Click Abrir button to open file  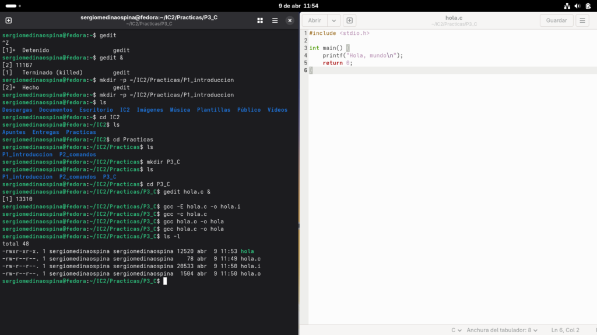pyautogui.click(x=314, y=20)
